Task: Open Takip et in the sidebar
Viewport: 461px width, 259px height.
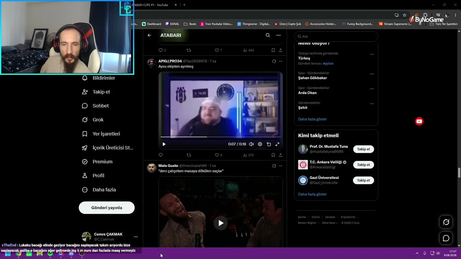Action: tap(96, 92)
